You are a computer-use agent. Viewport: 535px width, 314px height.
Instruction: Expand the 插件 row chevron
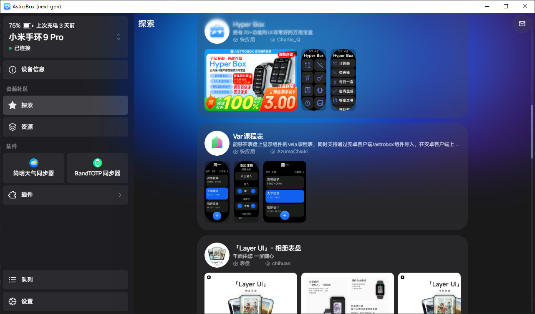click(120, 195)
